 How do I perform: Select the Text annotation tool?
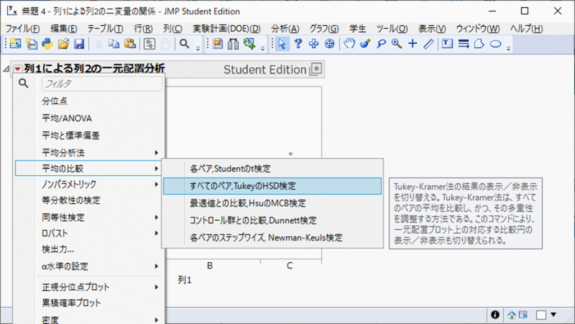447,44
